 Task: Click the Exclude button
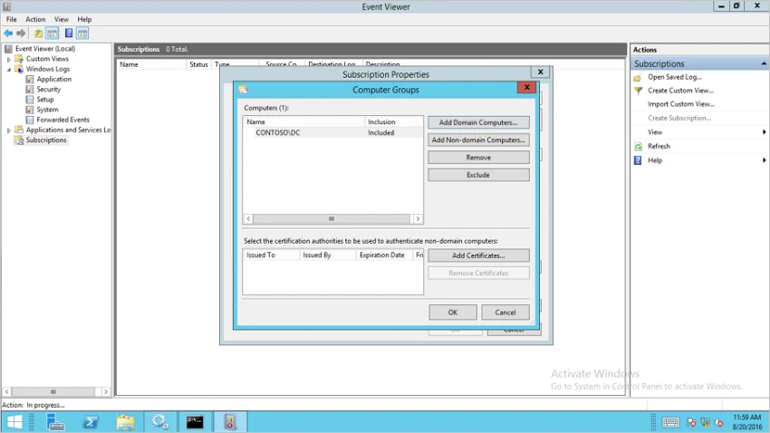click(478, 175)
